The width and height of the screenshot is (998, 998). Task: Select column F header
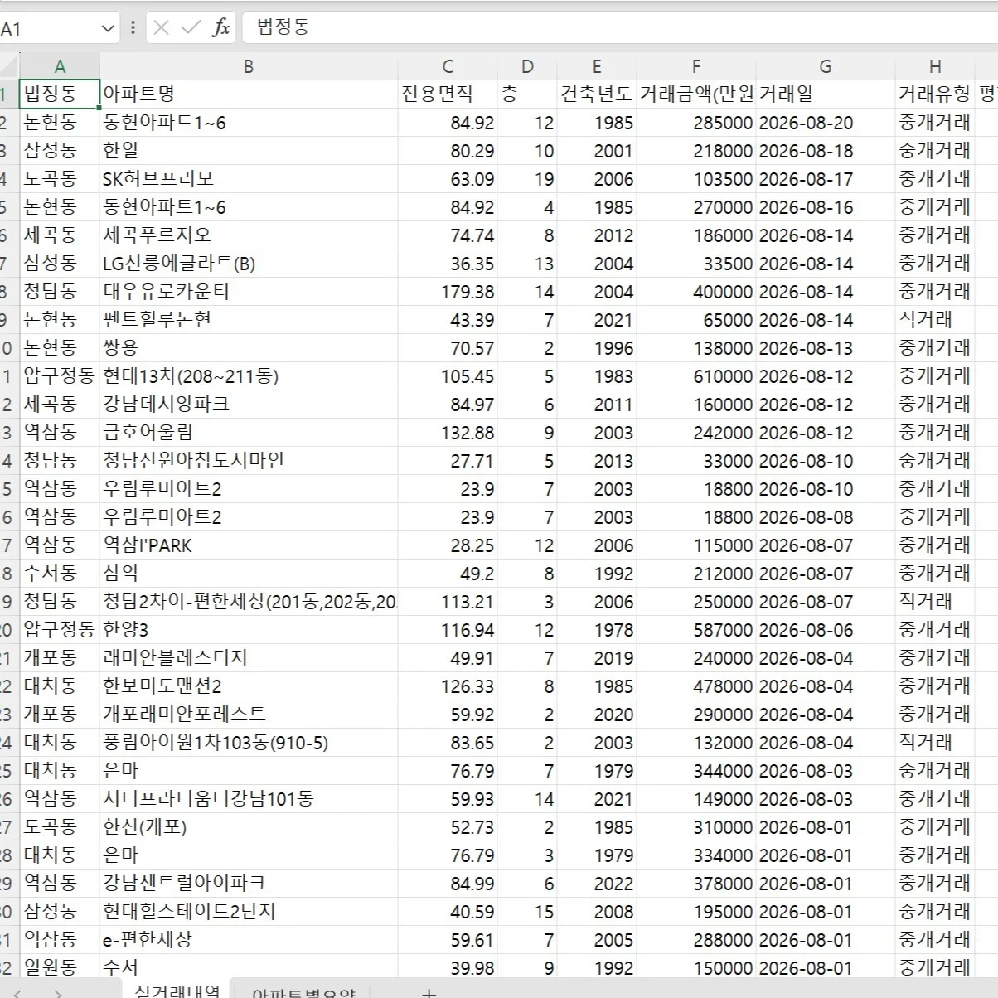pyautogui.click(x=696, y=67)
